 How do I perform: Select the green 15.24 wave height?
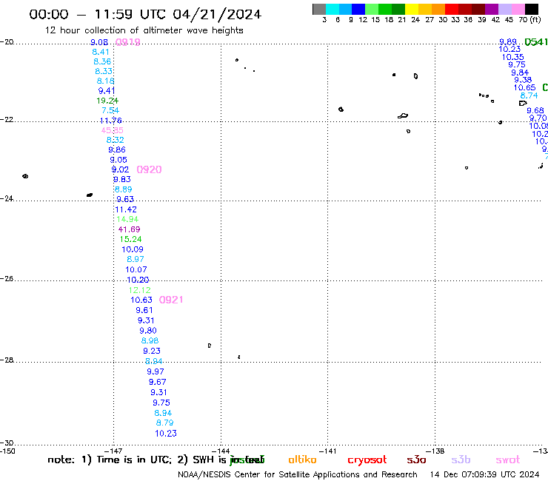pyautogui.click(x=131, y=239)
